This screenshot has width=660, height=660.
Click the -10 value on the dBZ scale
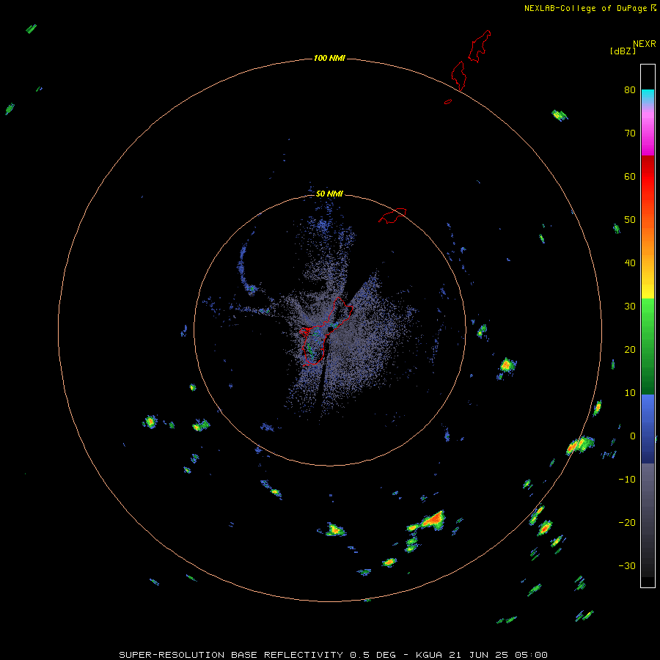click(627, 480)
